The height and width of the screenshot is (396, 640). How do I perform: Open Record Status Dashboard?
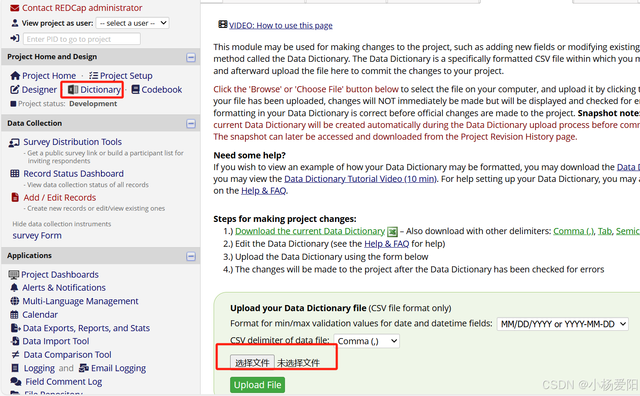point(74,174)
